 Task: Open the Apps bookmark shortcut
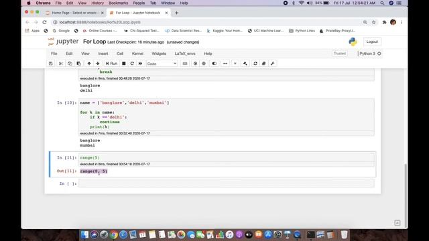tap(33, 31)
